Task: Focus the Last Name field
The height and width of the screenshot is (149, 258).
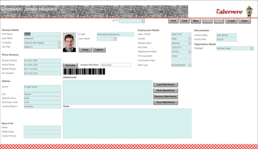Action: 42,38
